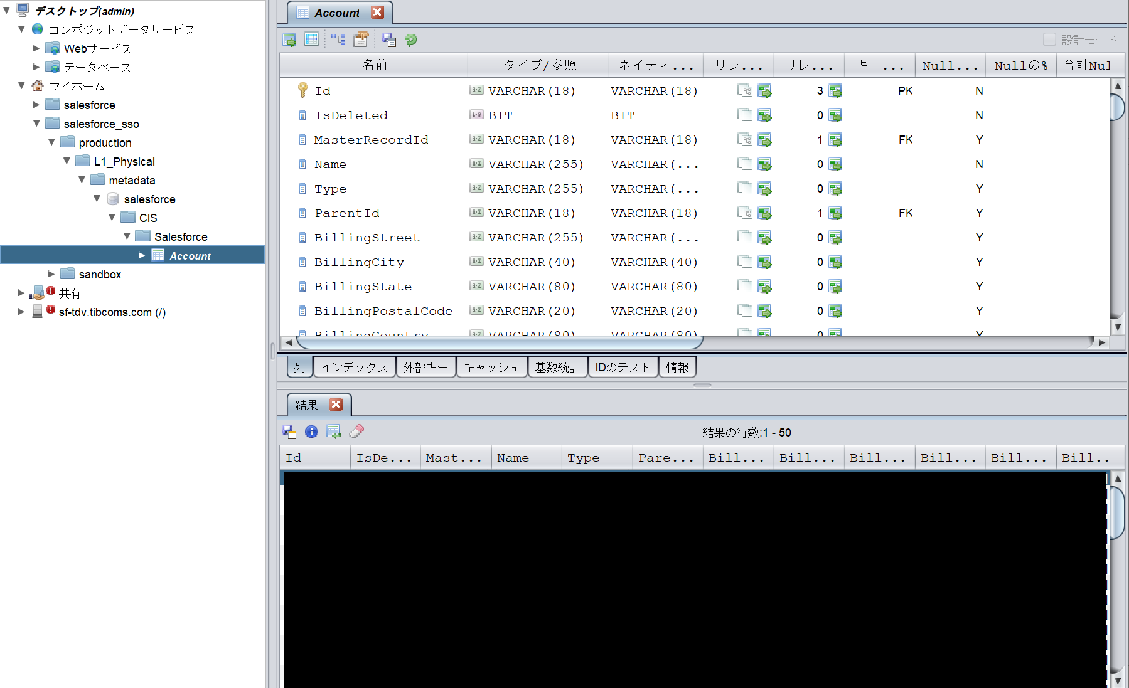Enable the 設計モード checkbox
This screenshot has width=1129, height=688.
pos(1049,40)
